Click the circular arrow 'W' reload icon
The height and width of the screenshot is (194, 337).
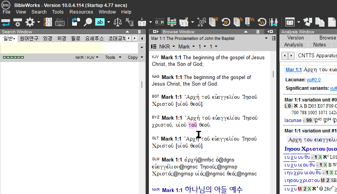(226, 22)
